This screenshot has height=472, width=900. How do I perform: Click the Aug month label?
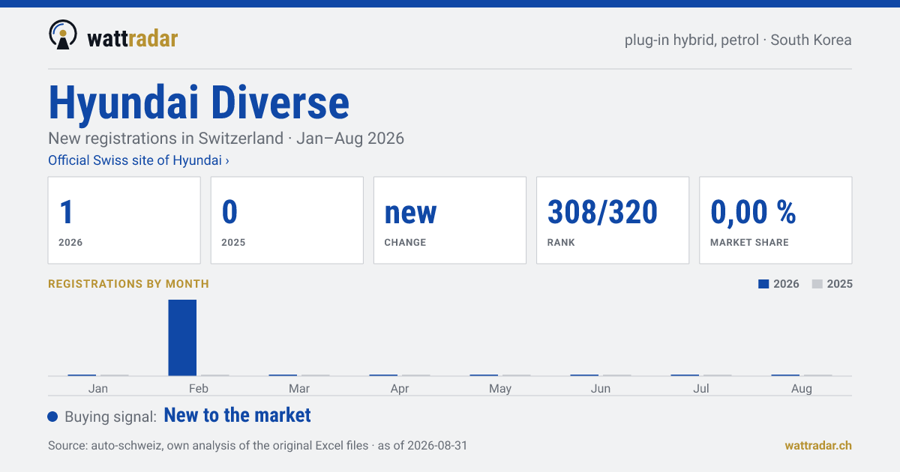[x=802, y=388]
